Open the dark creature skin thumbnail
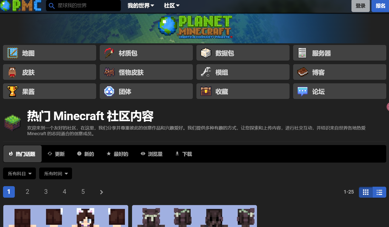This screenshot has width=389, height=227. 195,216
